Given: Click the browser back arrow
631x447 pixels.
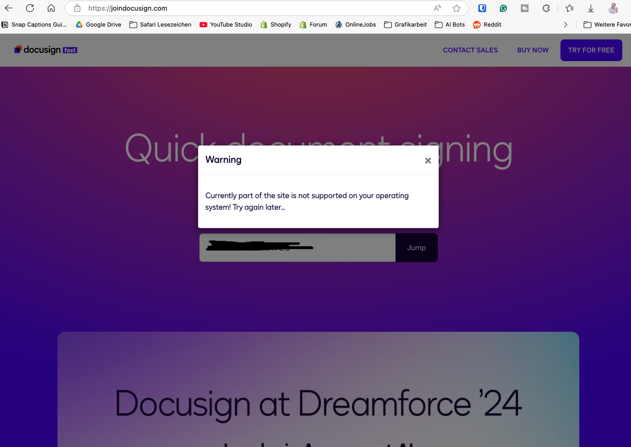Looking at the screenshot, I should tap(9, 8).
